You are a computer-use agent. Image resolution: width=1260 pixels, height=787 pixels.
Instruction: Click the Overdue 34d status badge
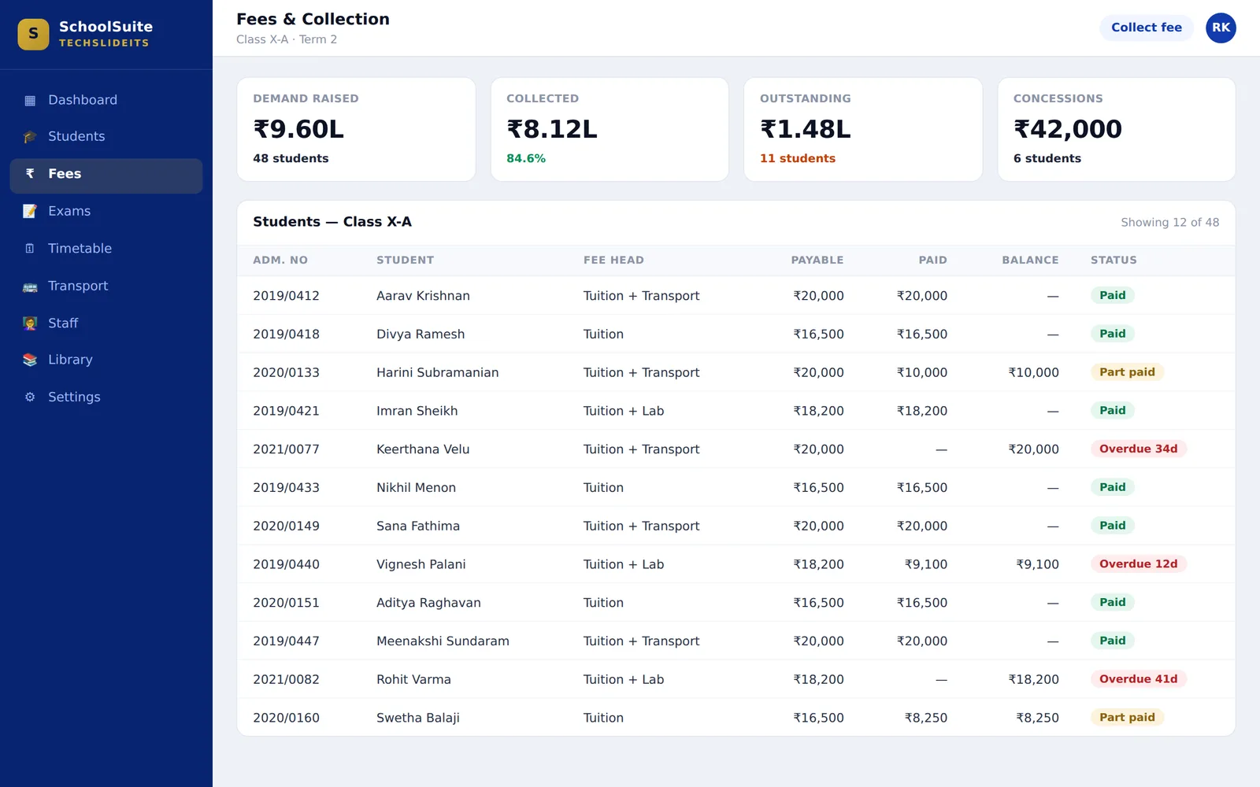click(x=1138, y=449)
